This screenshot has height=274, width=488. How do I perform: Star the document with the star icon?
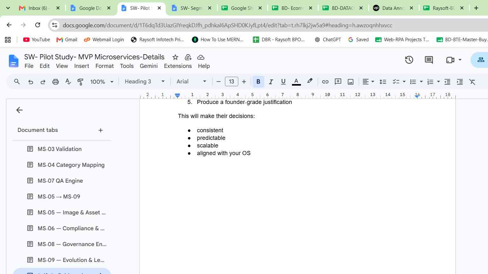(x=175, y=57)
